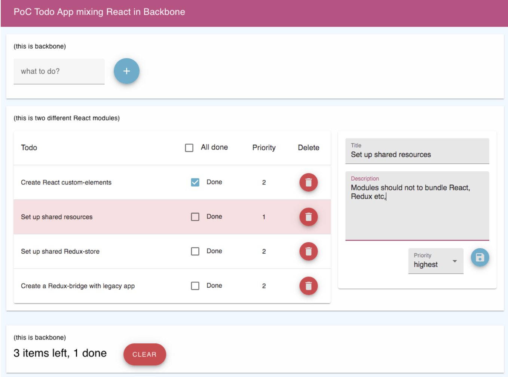508x377 pixels.
Task: Toggle the 'All done' checkbox
Action: [x=189, y=148]
